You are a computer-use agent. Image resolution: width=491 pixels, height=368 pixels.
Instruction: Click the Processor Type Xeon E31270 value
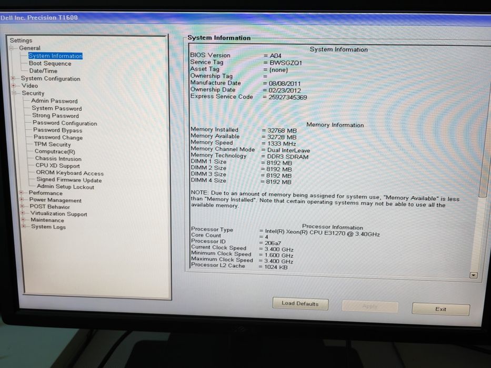pyautogui.click(x=322, y=233)
